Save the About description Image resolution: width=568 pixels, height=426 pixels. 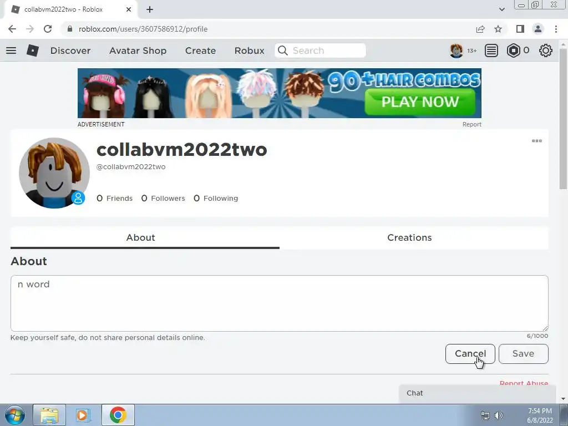tap(524, 353)
